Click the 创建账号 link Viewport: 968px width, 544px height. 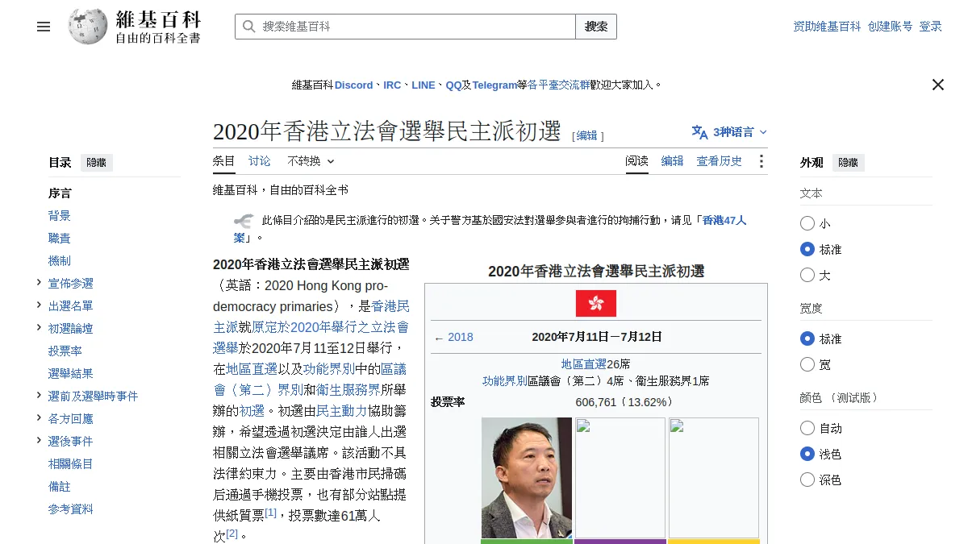coord(891,27)
